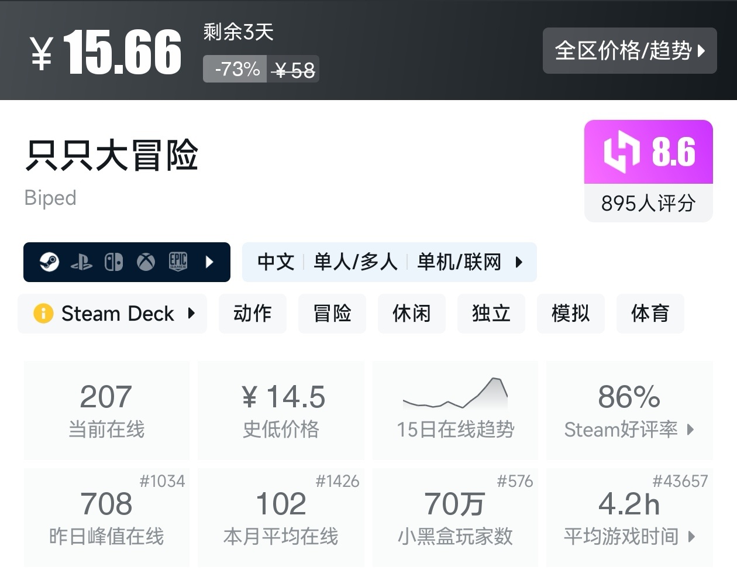Click the 207 当前在线 stat card

pos(106,410)
